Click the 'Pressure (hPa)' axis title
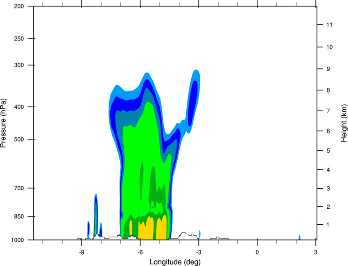348x266 pixels. (3, 123)
